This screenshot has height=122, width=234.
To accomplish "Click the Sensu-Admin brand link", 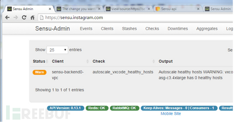I will 53,28.
